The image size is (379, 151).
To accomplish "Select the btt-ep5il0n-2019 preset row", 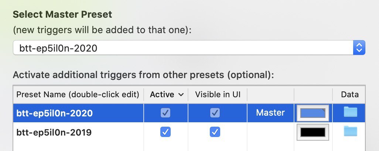I will pos(189,132).
